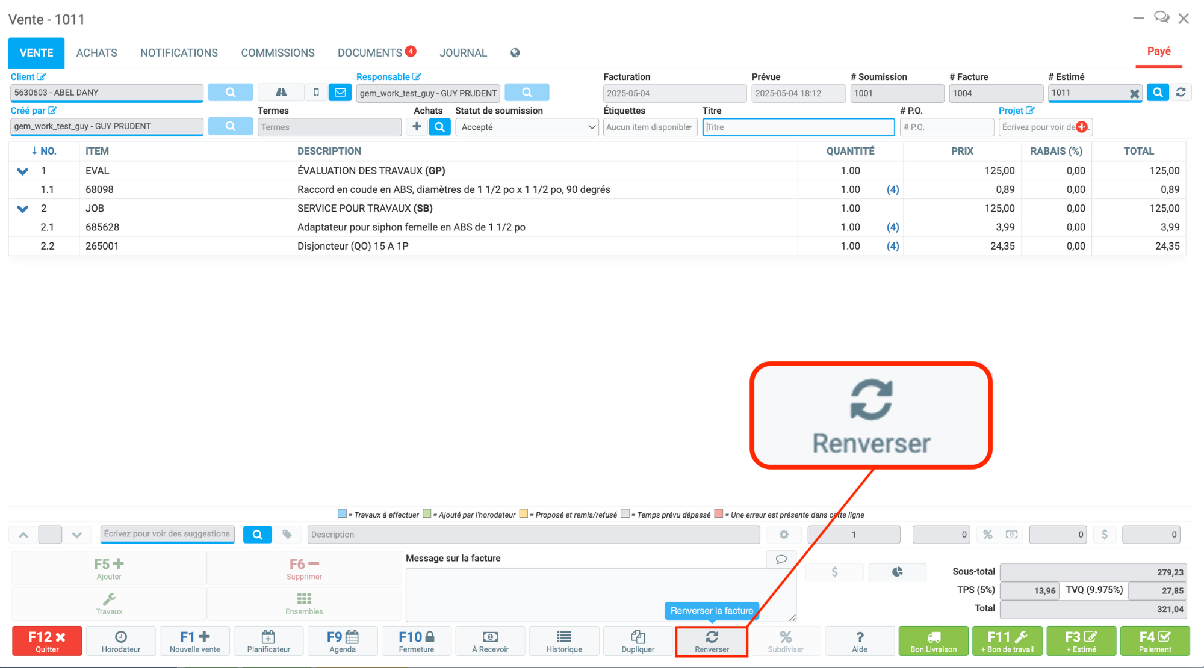Screen dimensions: 1204x668
Task: Switch to the ACHATS tab
Action: (96, 53)
